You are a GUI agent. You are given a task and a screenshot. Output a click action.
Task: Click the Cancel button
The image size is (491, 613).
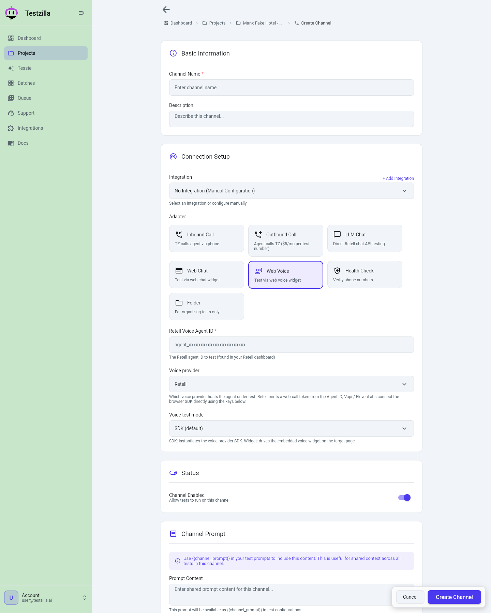(410, 597)
